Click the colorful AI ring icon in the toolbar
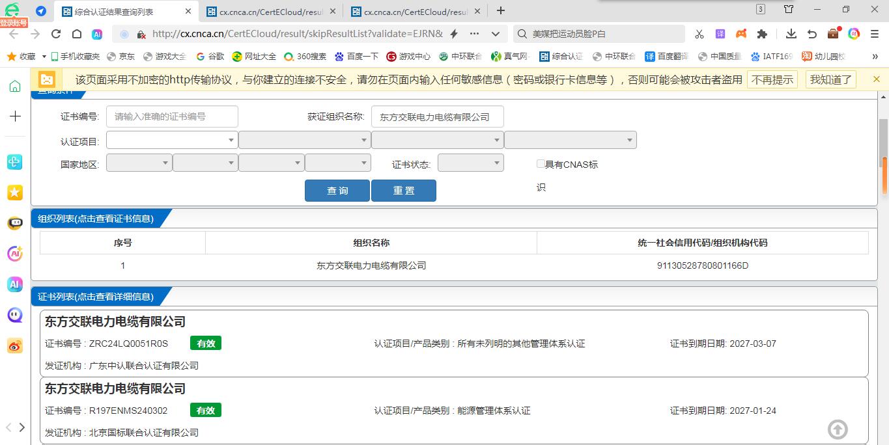889x445 pixels. 854,34
